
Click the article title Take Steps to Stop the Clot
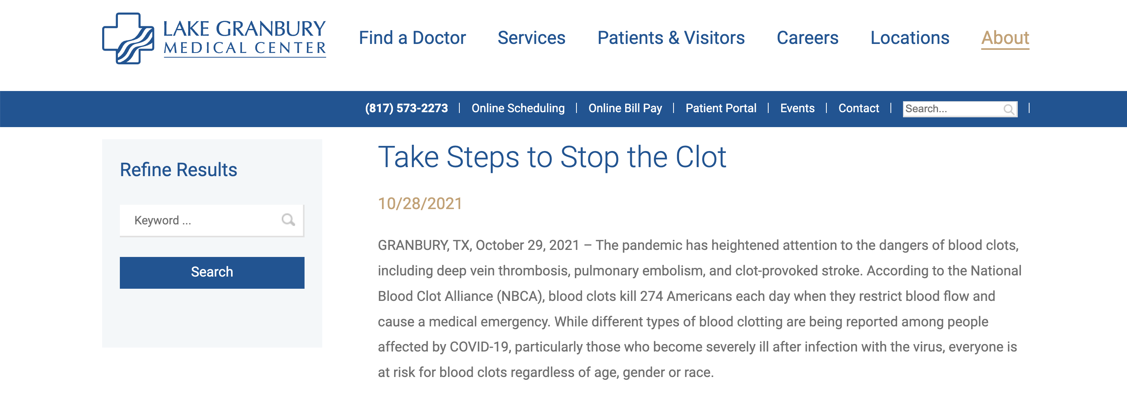(552, 157)
